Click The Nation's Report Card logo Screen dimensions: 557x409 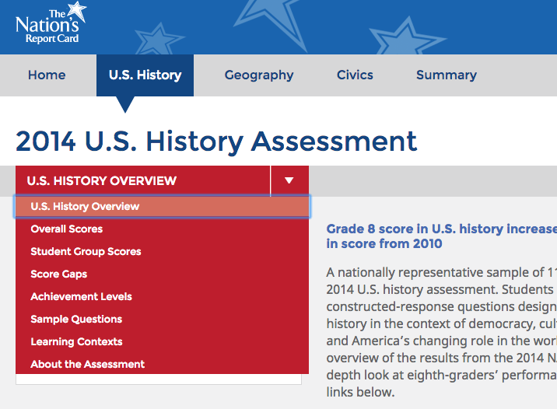tap(51, 23)
